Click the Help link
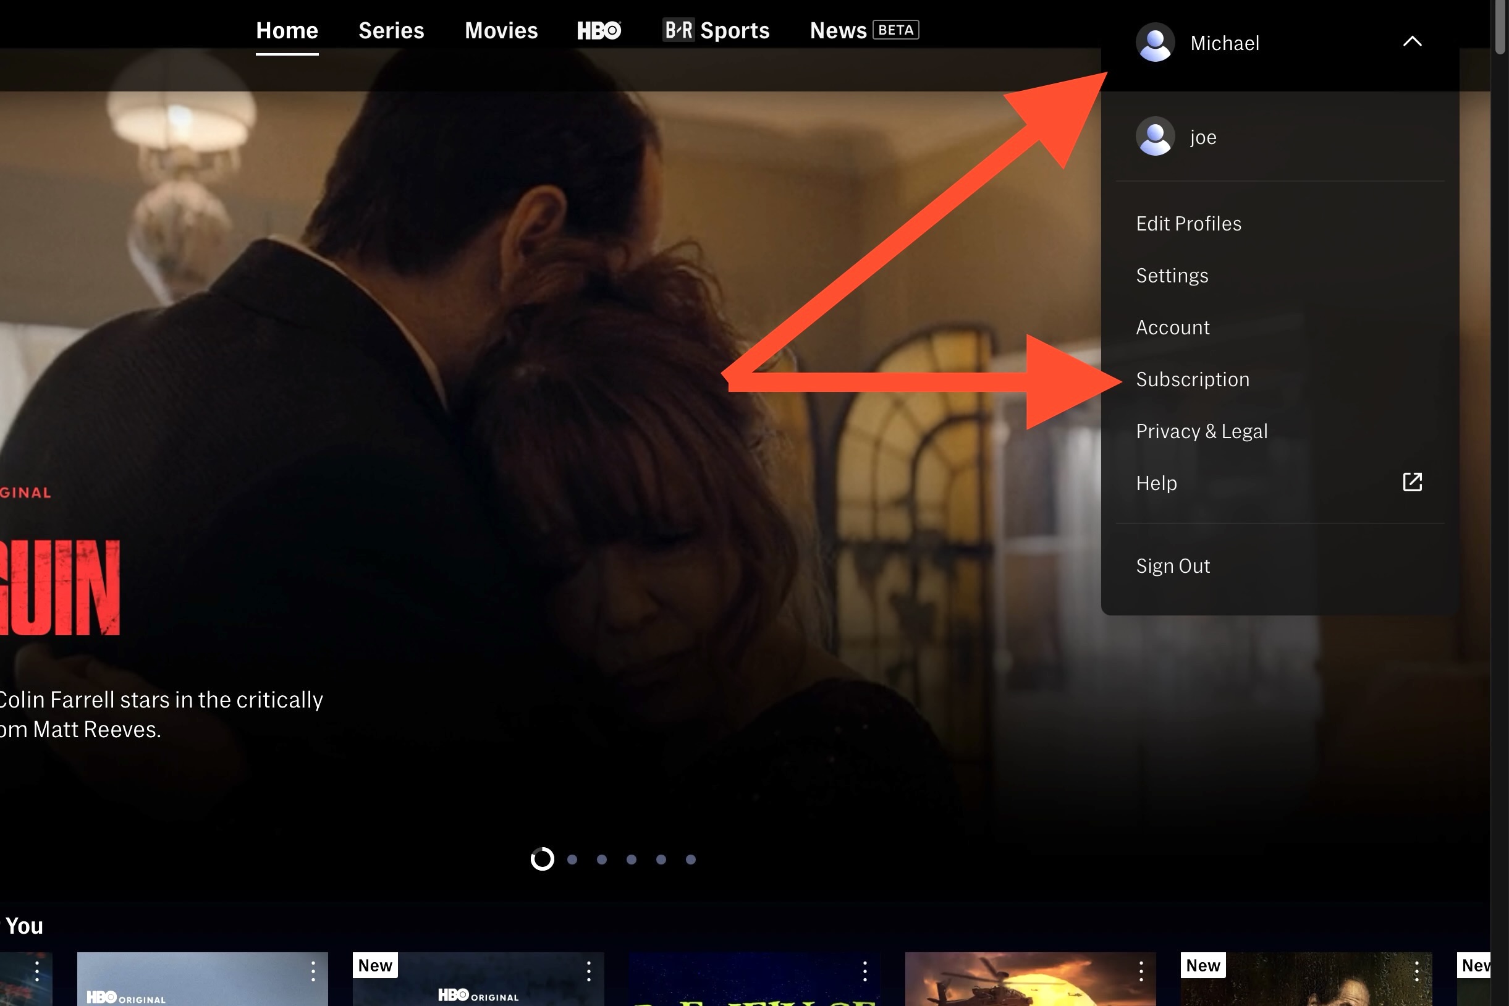The height and width of the screenshot is (1006, 1509). [1156, 481]
